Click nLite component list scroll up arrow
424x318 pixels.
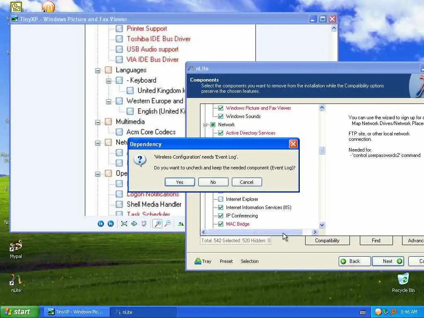pos(322,108)
